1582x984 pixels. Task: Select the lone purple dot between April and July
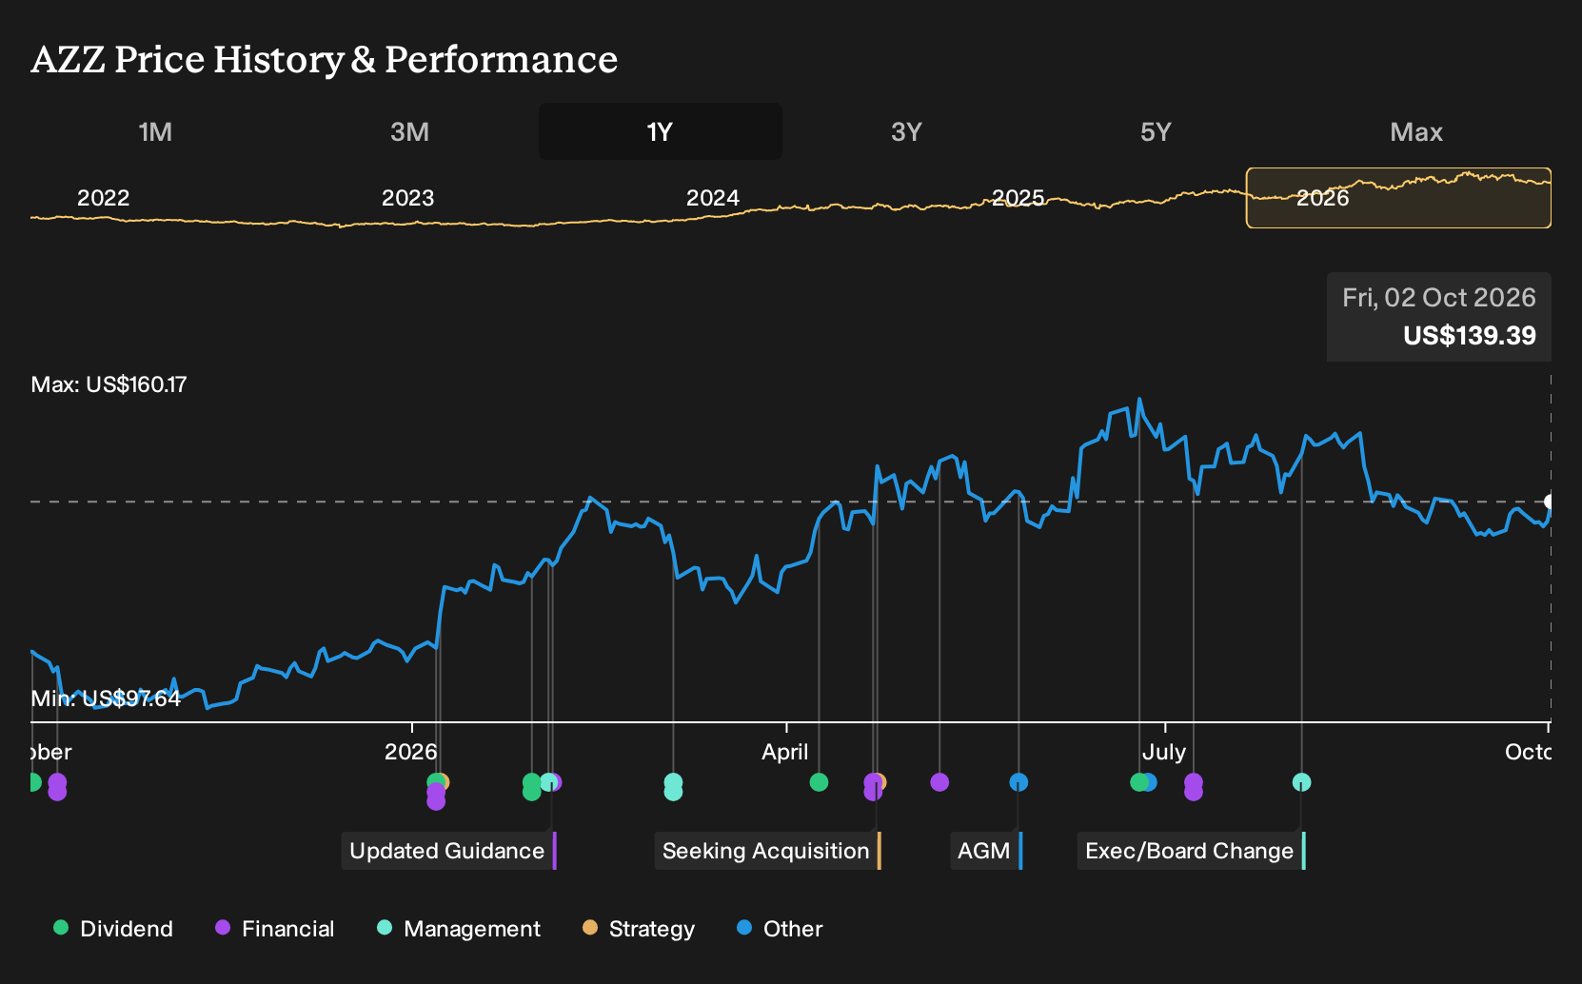(939, 782)
